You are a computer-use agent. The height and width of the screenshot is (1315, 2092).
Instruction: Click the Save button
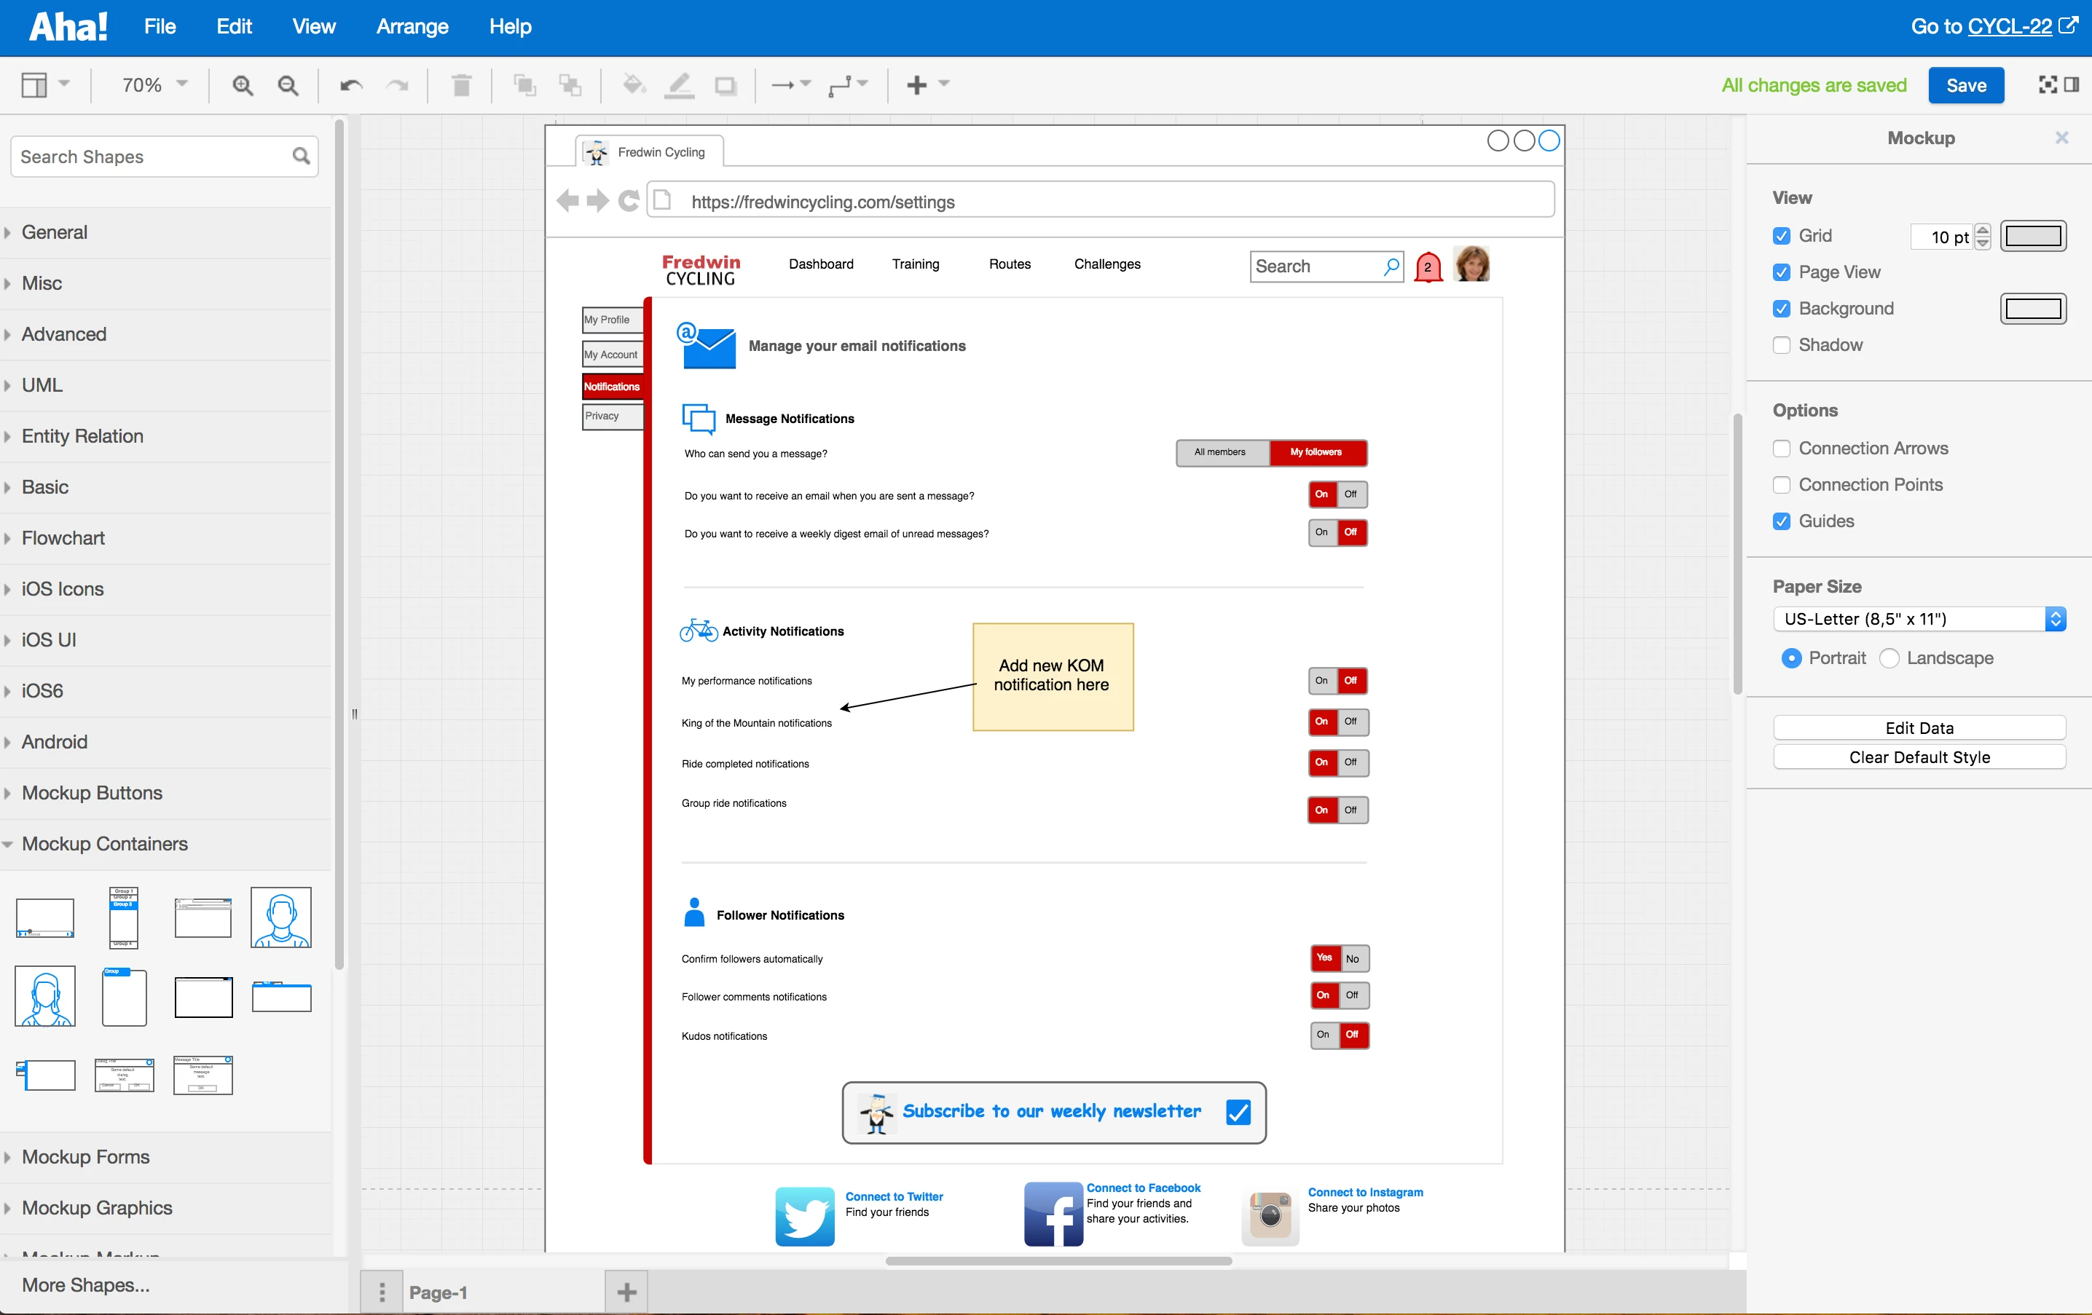[1965, 85]
